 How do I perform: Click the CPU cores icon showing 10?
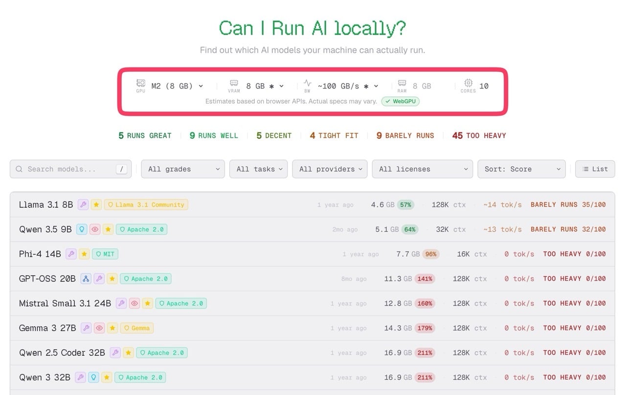(468, 84)
